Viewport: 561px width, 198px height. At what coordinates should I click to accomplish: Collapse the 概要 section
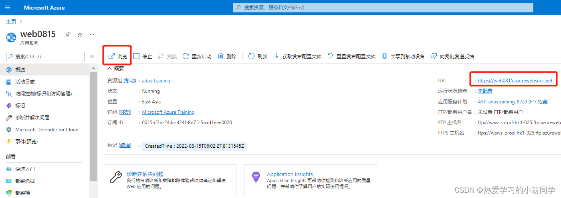pyautogui.click(x=116, y=68)
